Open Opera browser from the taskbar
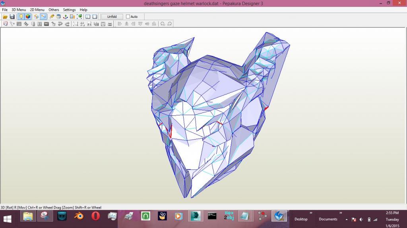The image size is (407, 228). click(95, 216)
